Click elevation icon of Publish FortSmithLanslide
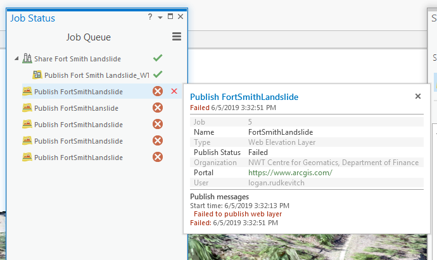 tap(27, 108)
